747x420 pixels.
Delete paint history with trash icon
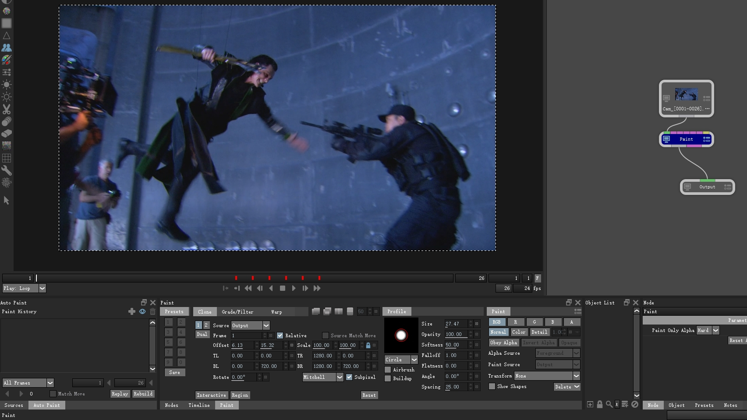point(152,311)
